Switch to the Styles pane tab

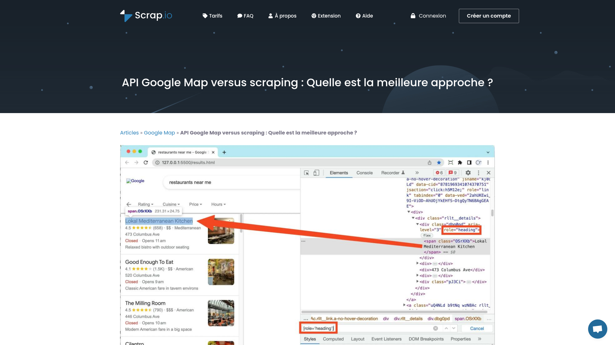(310, 339)
